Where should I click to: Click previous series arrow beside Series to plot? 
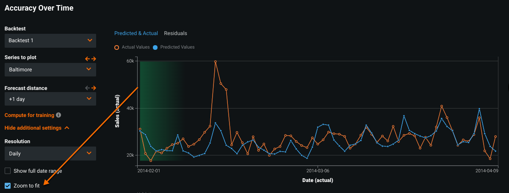88,59
